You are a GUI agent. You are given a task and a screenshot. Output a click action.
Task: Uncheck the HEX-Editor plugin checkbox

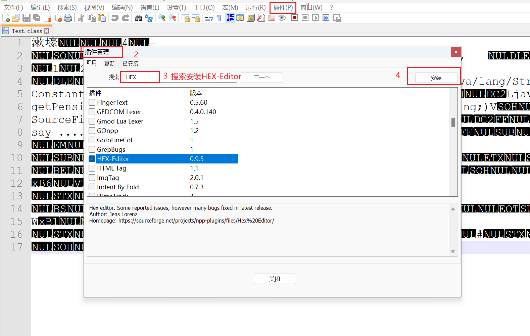[x=92, y=159]
